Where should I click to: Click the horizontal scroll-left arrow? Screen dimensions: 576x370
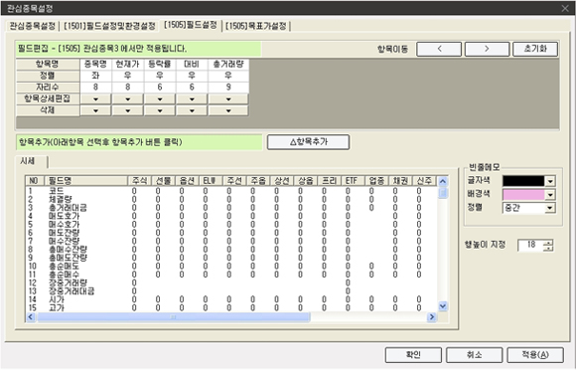click(31, 317)
